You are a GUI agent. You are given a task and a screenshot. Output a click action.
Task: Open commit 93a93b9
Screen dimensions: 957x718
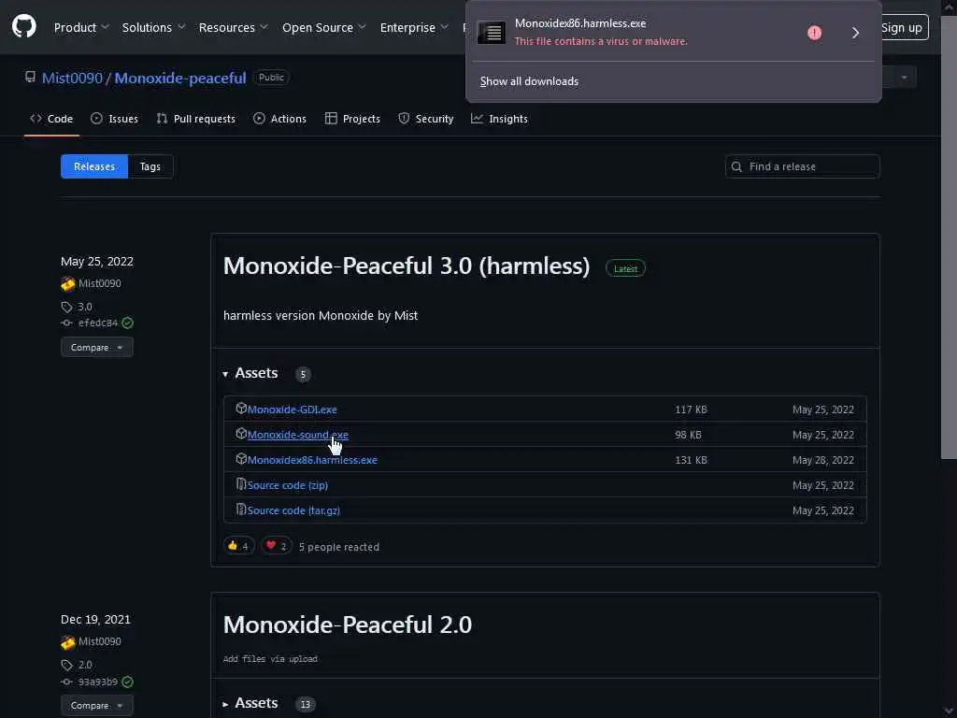coord(97,682)
